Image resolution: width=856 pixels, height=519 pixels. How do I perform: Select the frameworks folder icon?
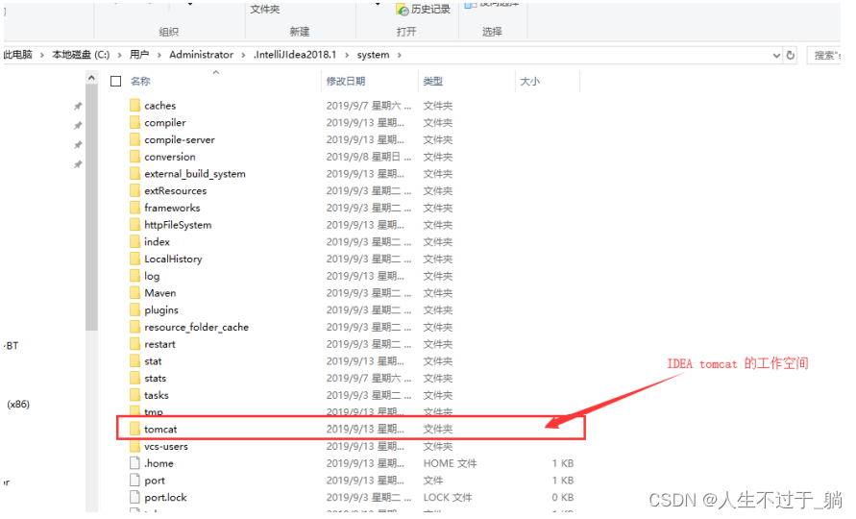[135, 208]
